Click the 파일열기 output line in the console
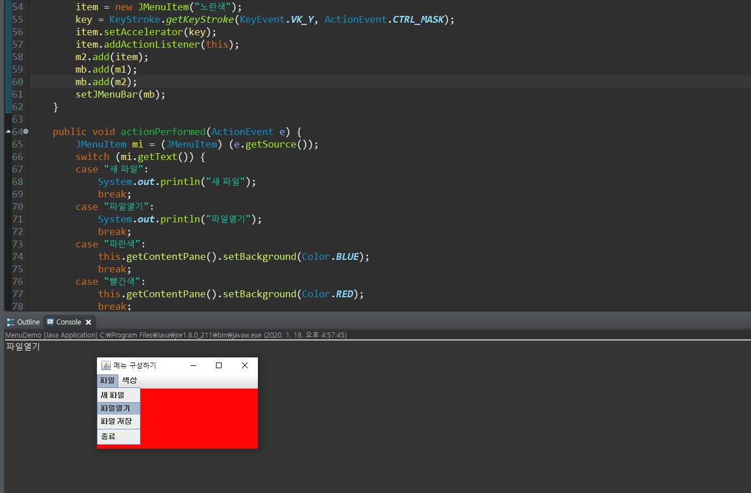Image resolution: width=751 pixels, height=493 pixels. (23, 347)
